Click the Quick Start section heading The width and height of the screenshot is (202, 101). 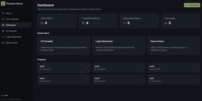tap(43, 33)
